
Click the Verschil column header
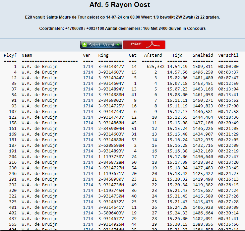(228, 55)
